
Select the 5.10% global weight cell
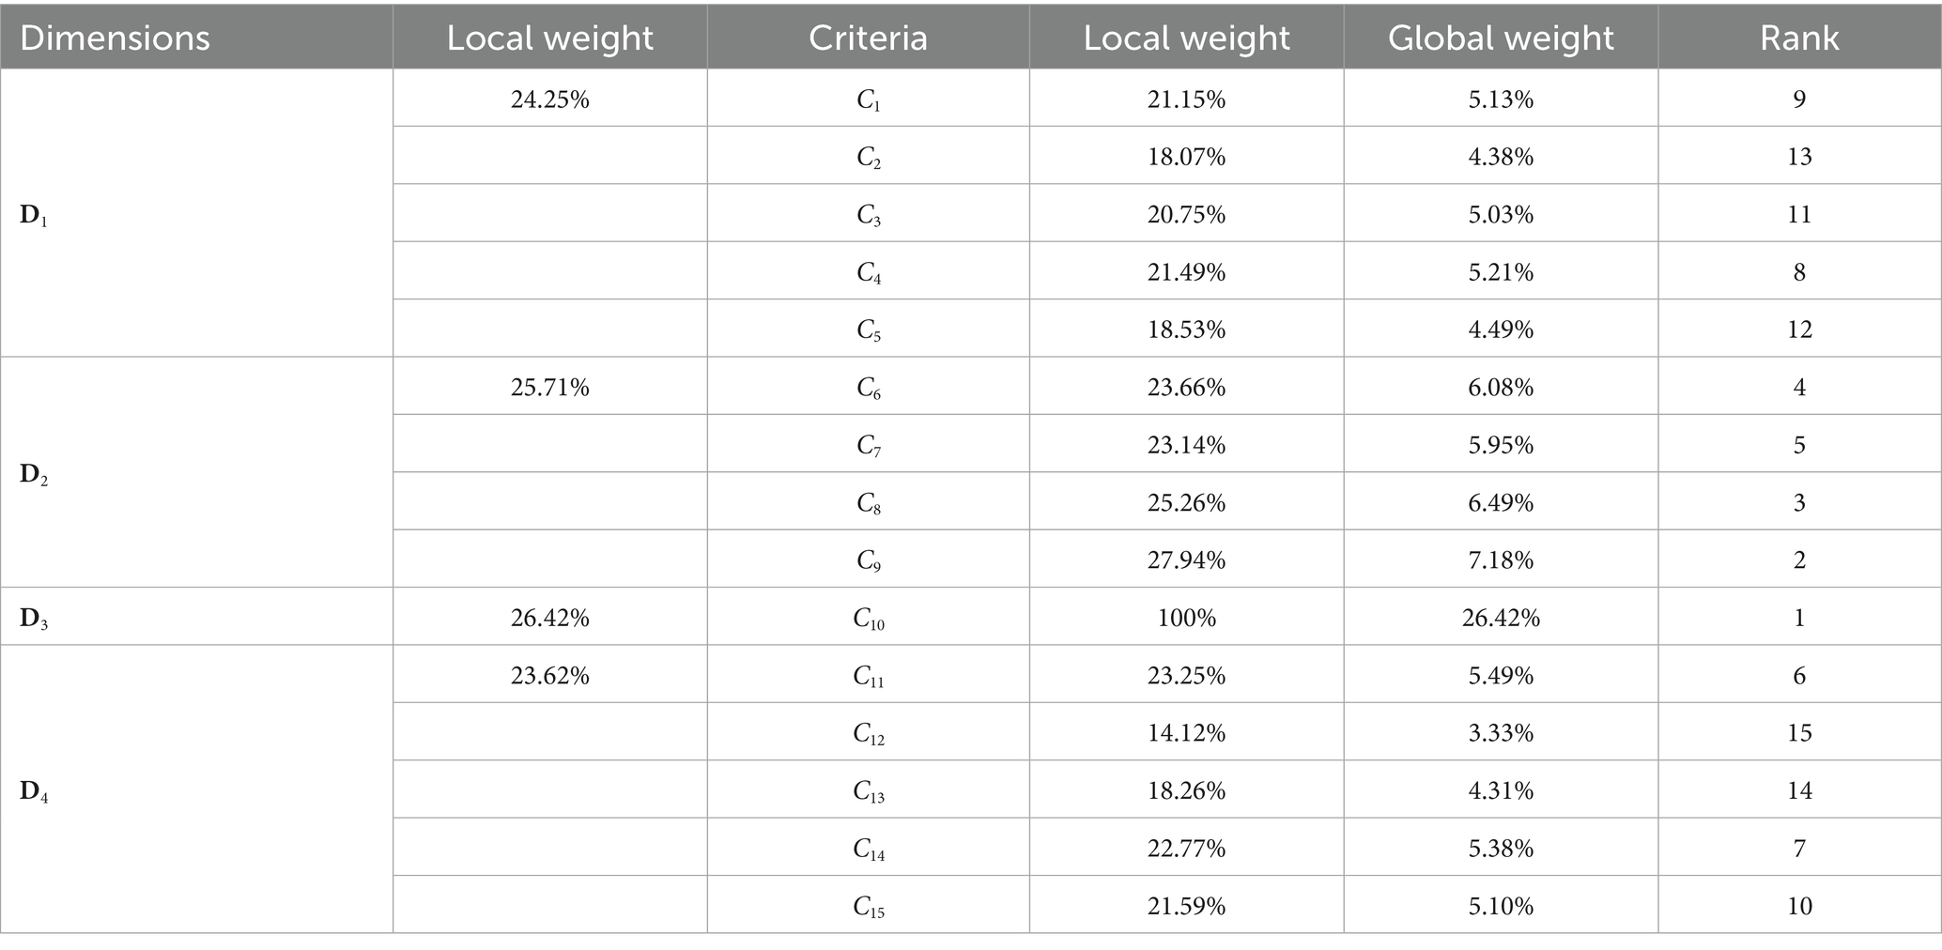(x=1501, y=906)
